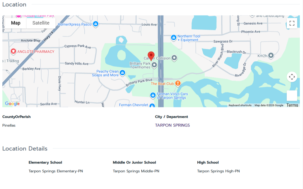Open the TARPON SPRINGS city link

click(172, 125)
